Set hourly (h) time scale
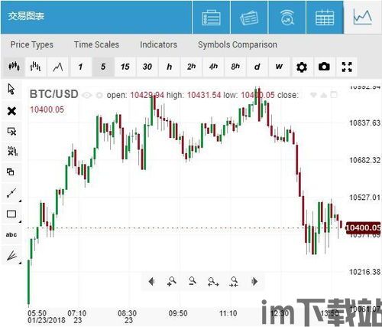 pyautogui.click(x=169, y=67)
